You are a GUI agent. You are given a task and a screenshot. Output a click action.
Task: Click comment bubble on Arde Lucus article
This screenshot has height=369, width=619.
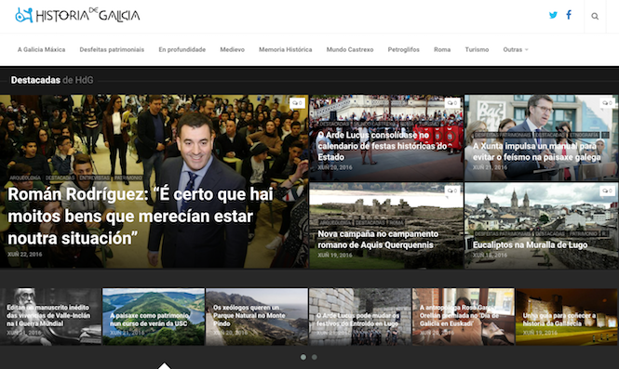[x=452, y=103]
